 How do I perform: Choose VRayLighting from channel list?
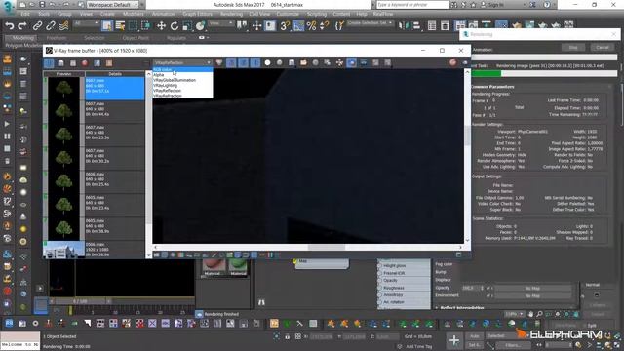[x=182, y=85]
